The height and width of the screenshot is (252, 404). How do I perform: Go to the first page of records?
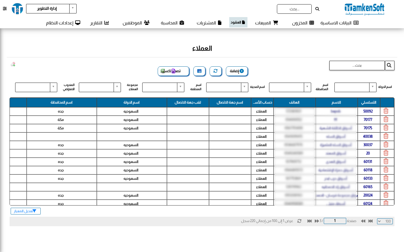pos(370,221)
